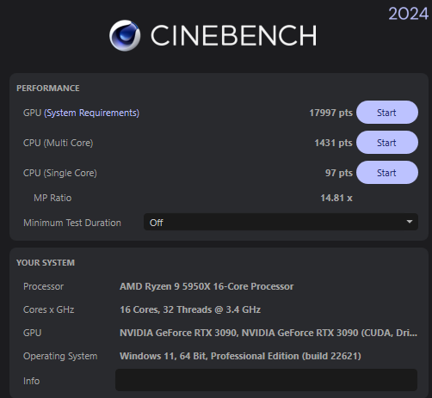
Task: Click the YOUR SYSTEM section heading
Action: tap(46, 263)
